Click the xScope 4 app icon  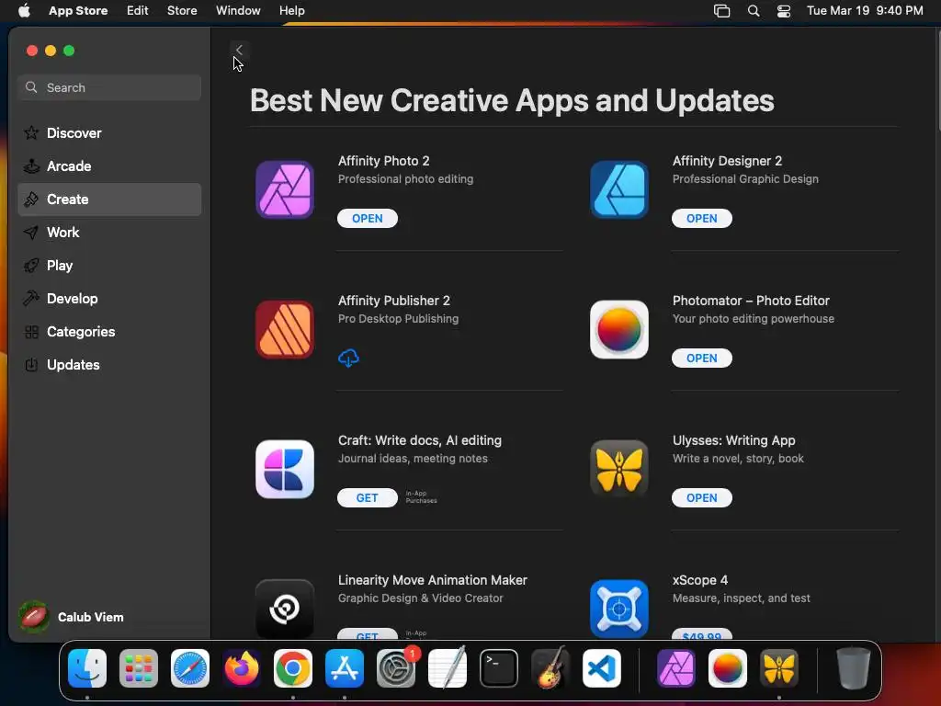pyautogui.click(x=618, y=609)
